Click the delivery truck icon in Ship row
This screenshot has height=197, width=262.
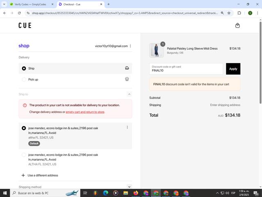click(127, 68)
